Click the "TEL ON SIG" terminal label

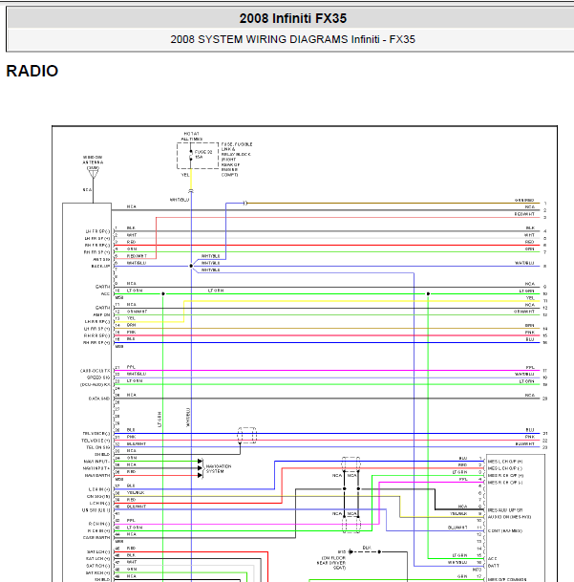(98, 447)
